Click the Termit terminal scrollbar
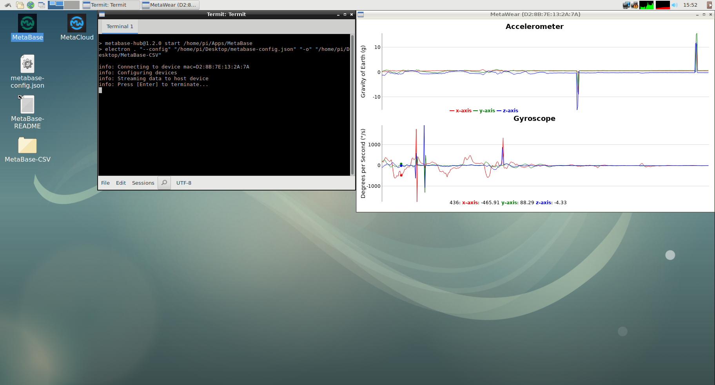 [x=352, y=105]
